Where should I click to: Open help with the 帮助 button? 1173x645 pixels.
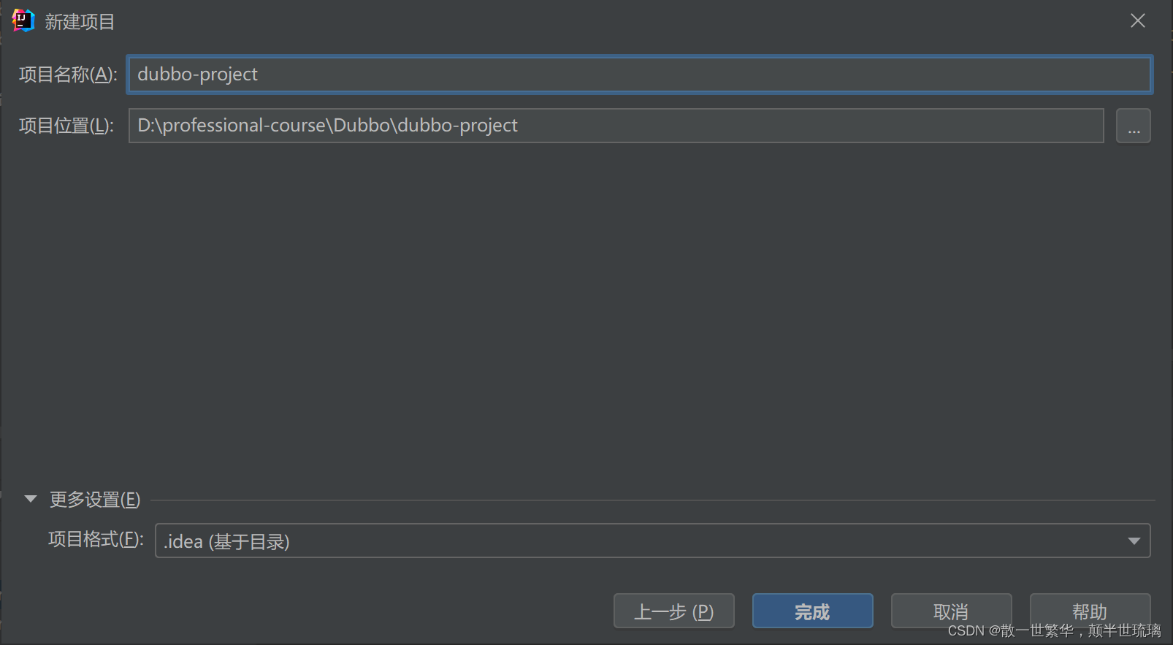pyautogui.click(x=1090, y=611)
